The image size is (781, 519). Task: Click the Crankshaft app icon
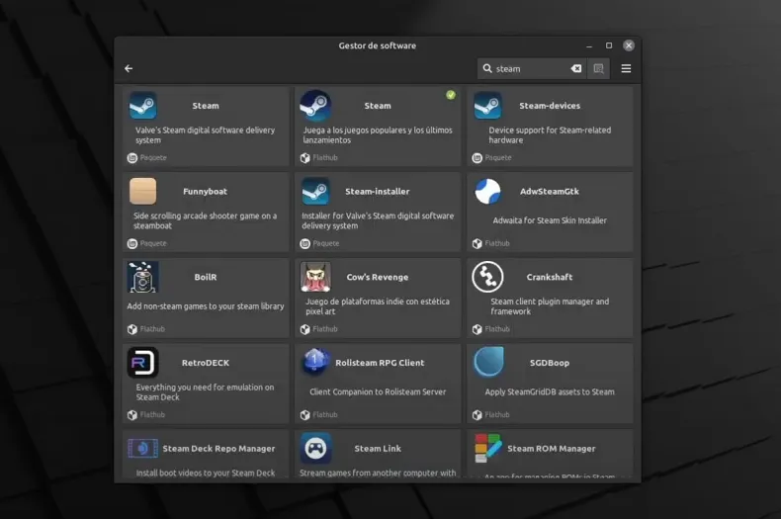point(487,277)
